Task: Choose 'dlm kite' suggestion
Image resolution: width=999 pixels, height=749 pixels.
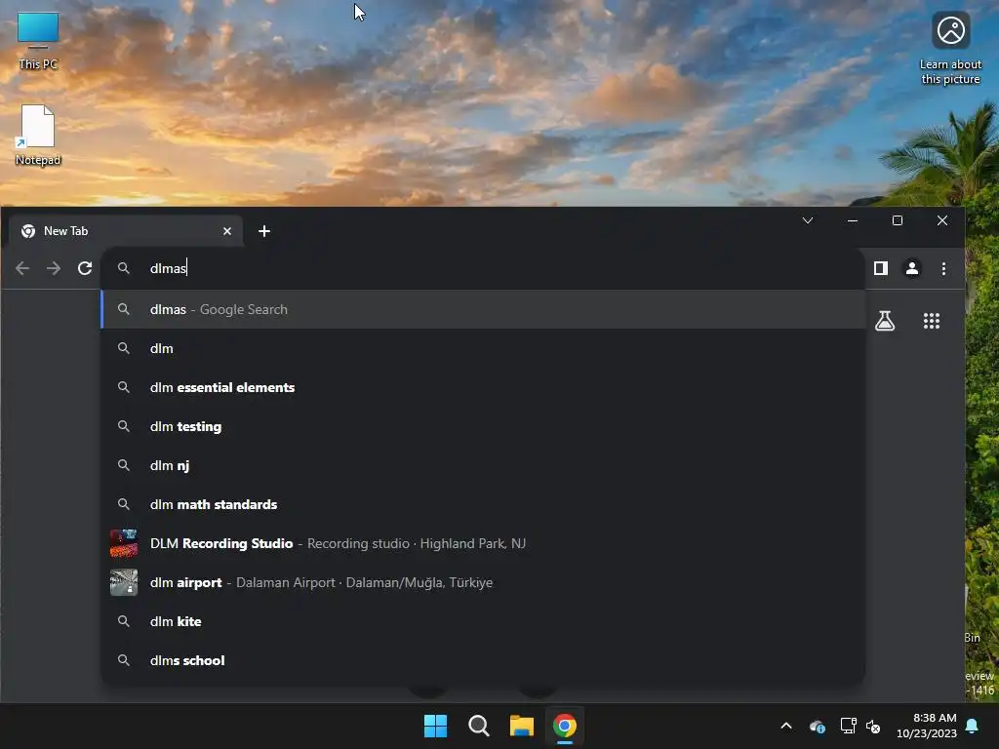Action: [482, 621]
